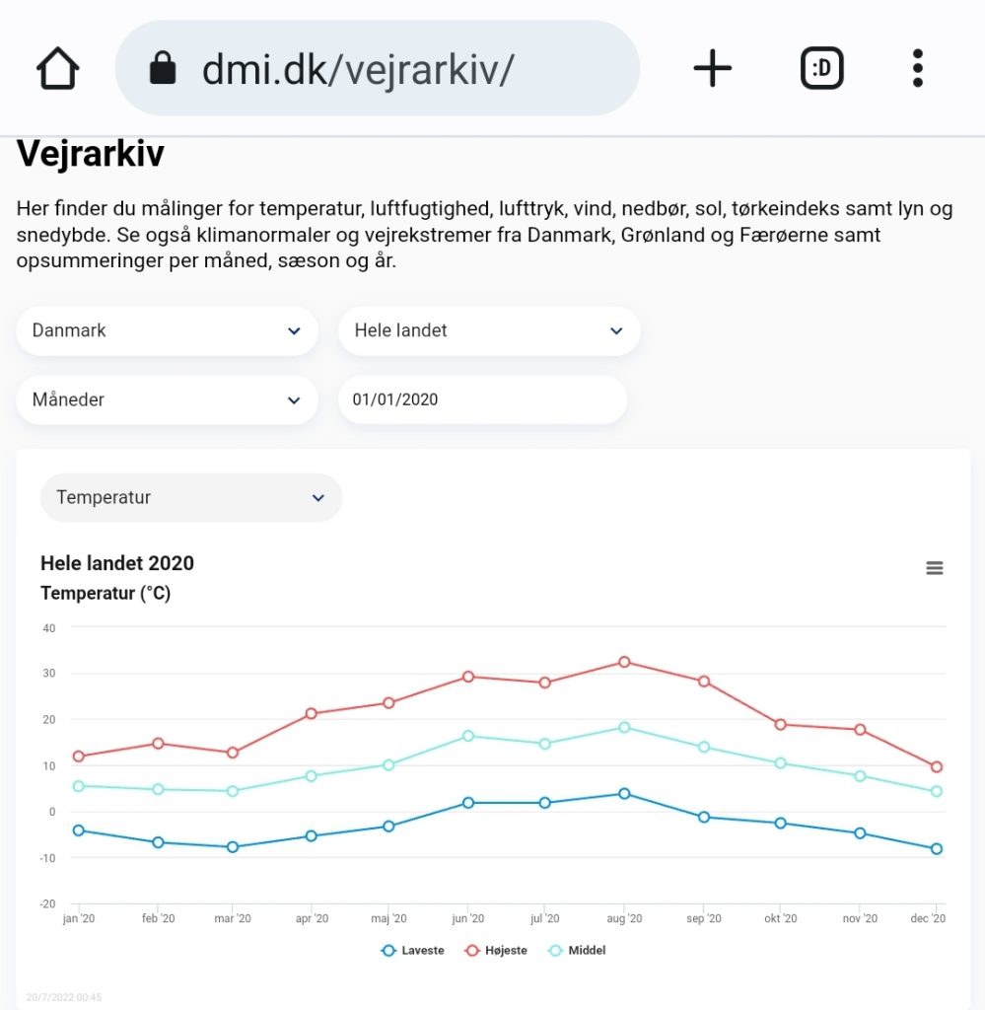Open the chart hamburger menu
The width and height of the screenshot is (985, 1010).
(x=934, y=567)
